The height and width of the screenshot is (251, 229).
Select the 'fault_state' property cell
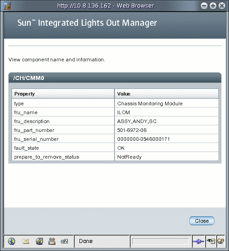(x=63, y=148)
